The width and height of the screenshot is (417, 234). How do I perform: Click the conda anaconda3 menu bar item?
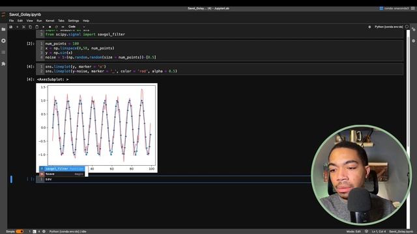coord(394,8)
